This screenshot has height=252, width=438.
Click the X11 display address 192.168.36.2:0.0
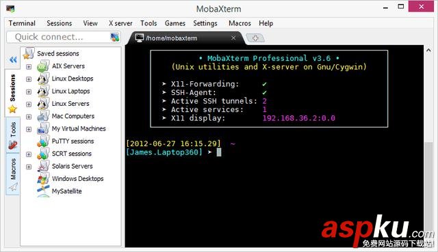pos(298,118)
